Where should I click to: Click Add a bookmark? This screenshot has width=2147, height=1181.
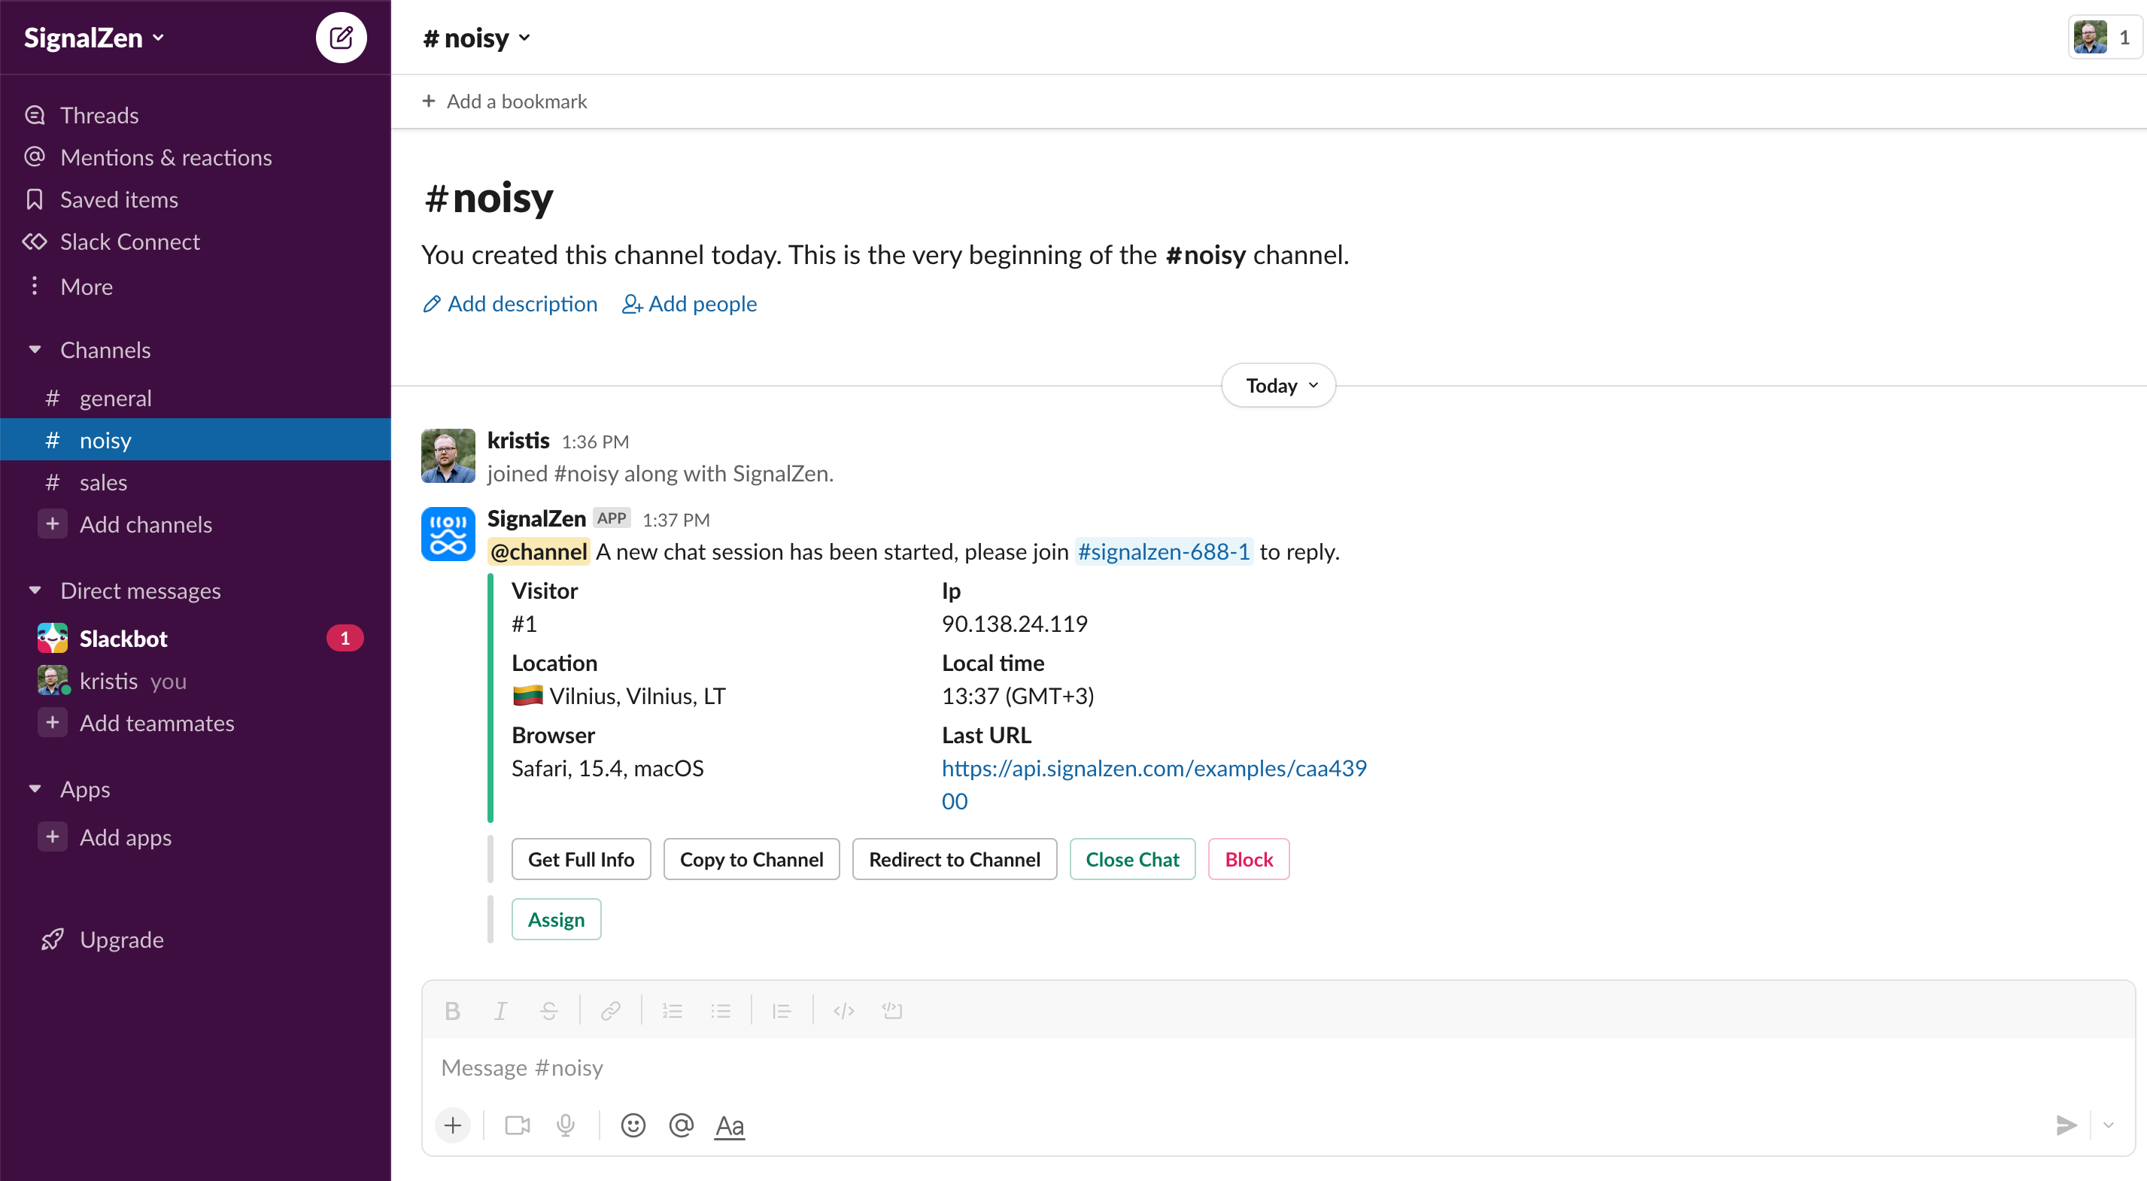[504, 101]
